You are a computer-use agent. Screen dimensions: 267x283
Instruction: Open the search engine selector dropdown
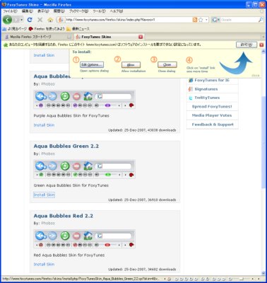click(x=216, y=20)
